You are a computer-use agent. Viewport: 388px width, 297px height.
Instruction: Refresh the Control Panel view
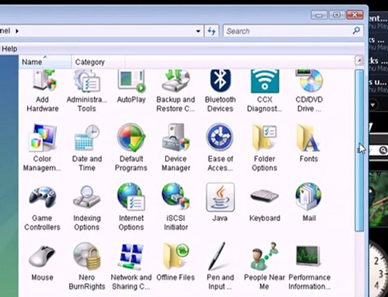pyautogui.click(x=211, y=31)
